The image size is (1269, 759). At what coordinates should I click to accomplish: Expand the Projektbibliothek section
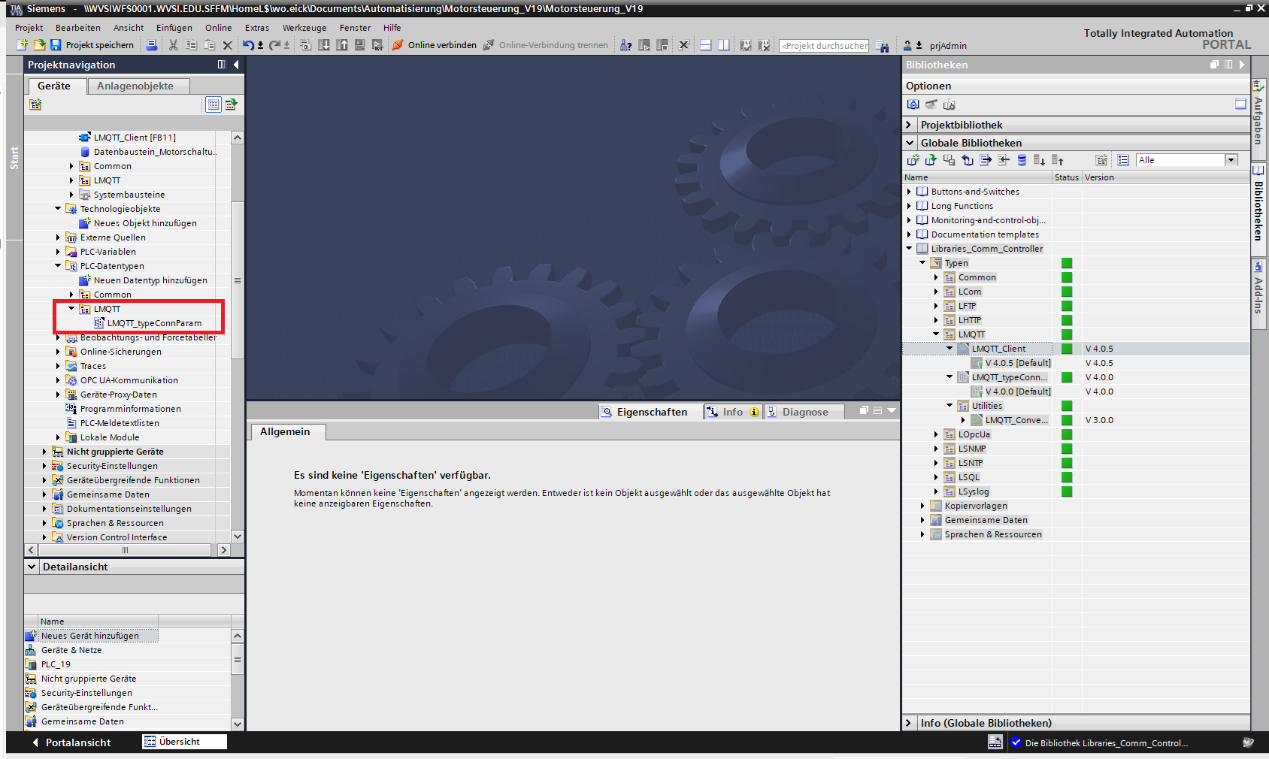pos(909,125)
